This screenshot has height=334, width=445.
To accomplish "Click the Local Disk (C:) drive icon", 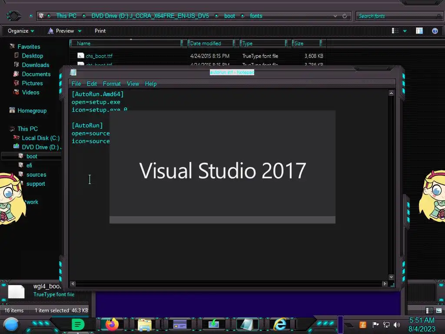I will pyautogui.click(x=16, y=137).
